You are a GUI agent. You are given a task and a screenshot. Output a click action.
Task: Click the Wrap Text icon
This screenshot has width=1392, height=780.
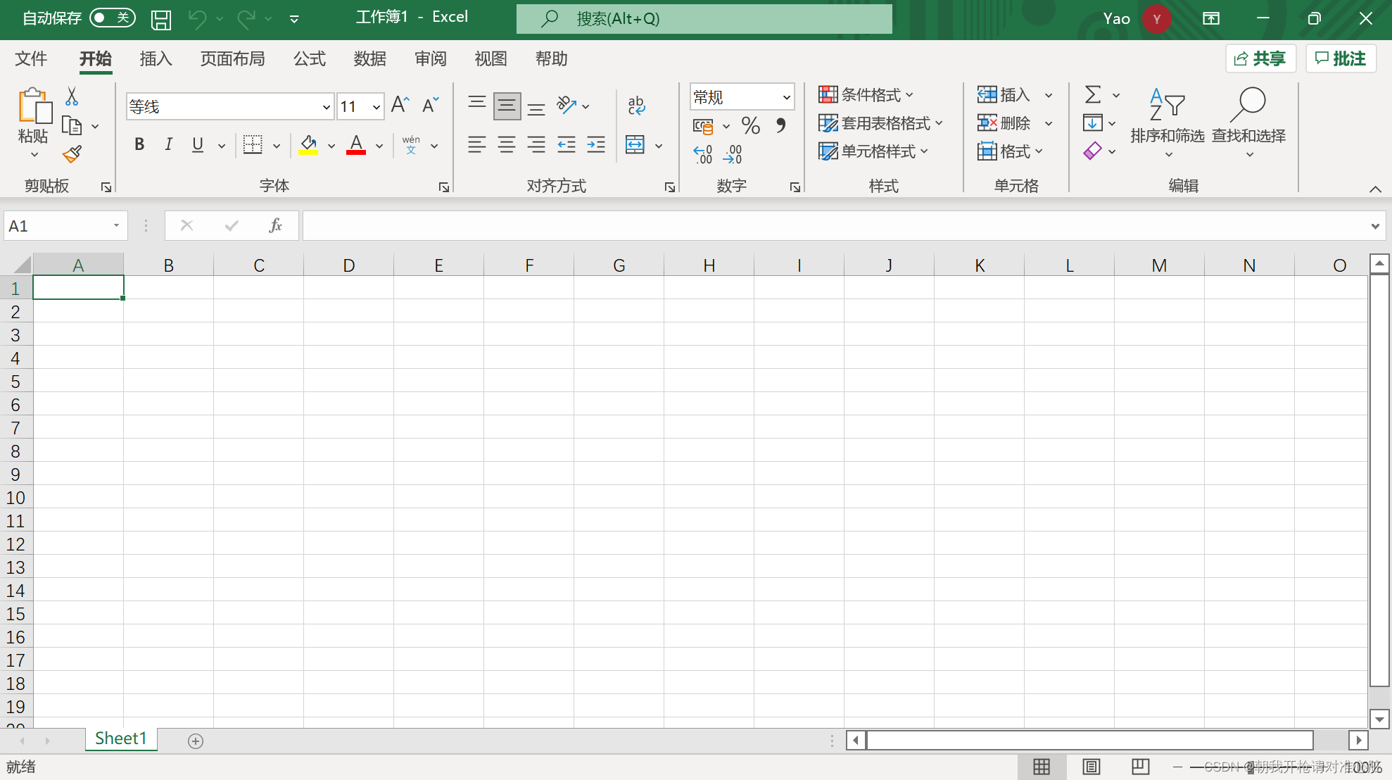point(636,106)
